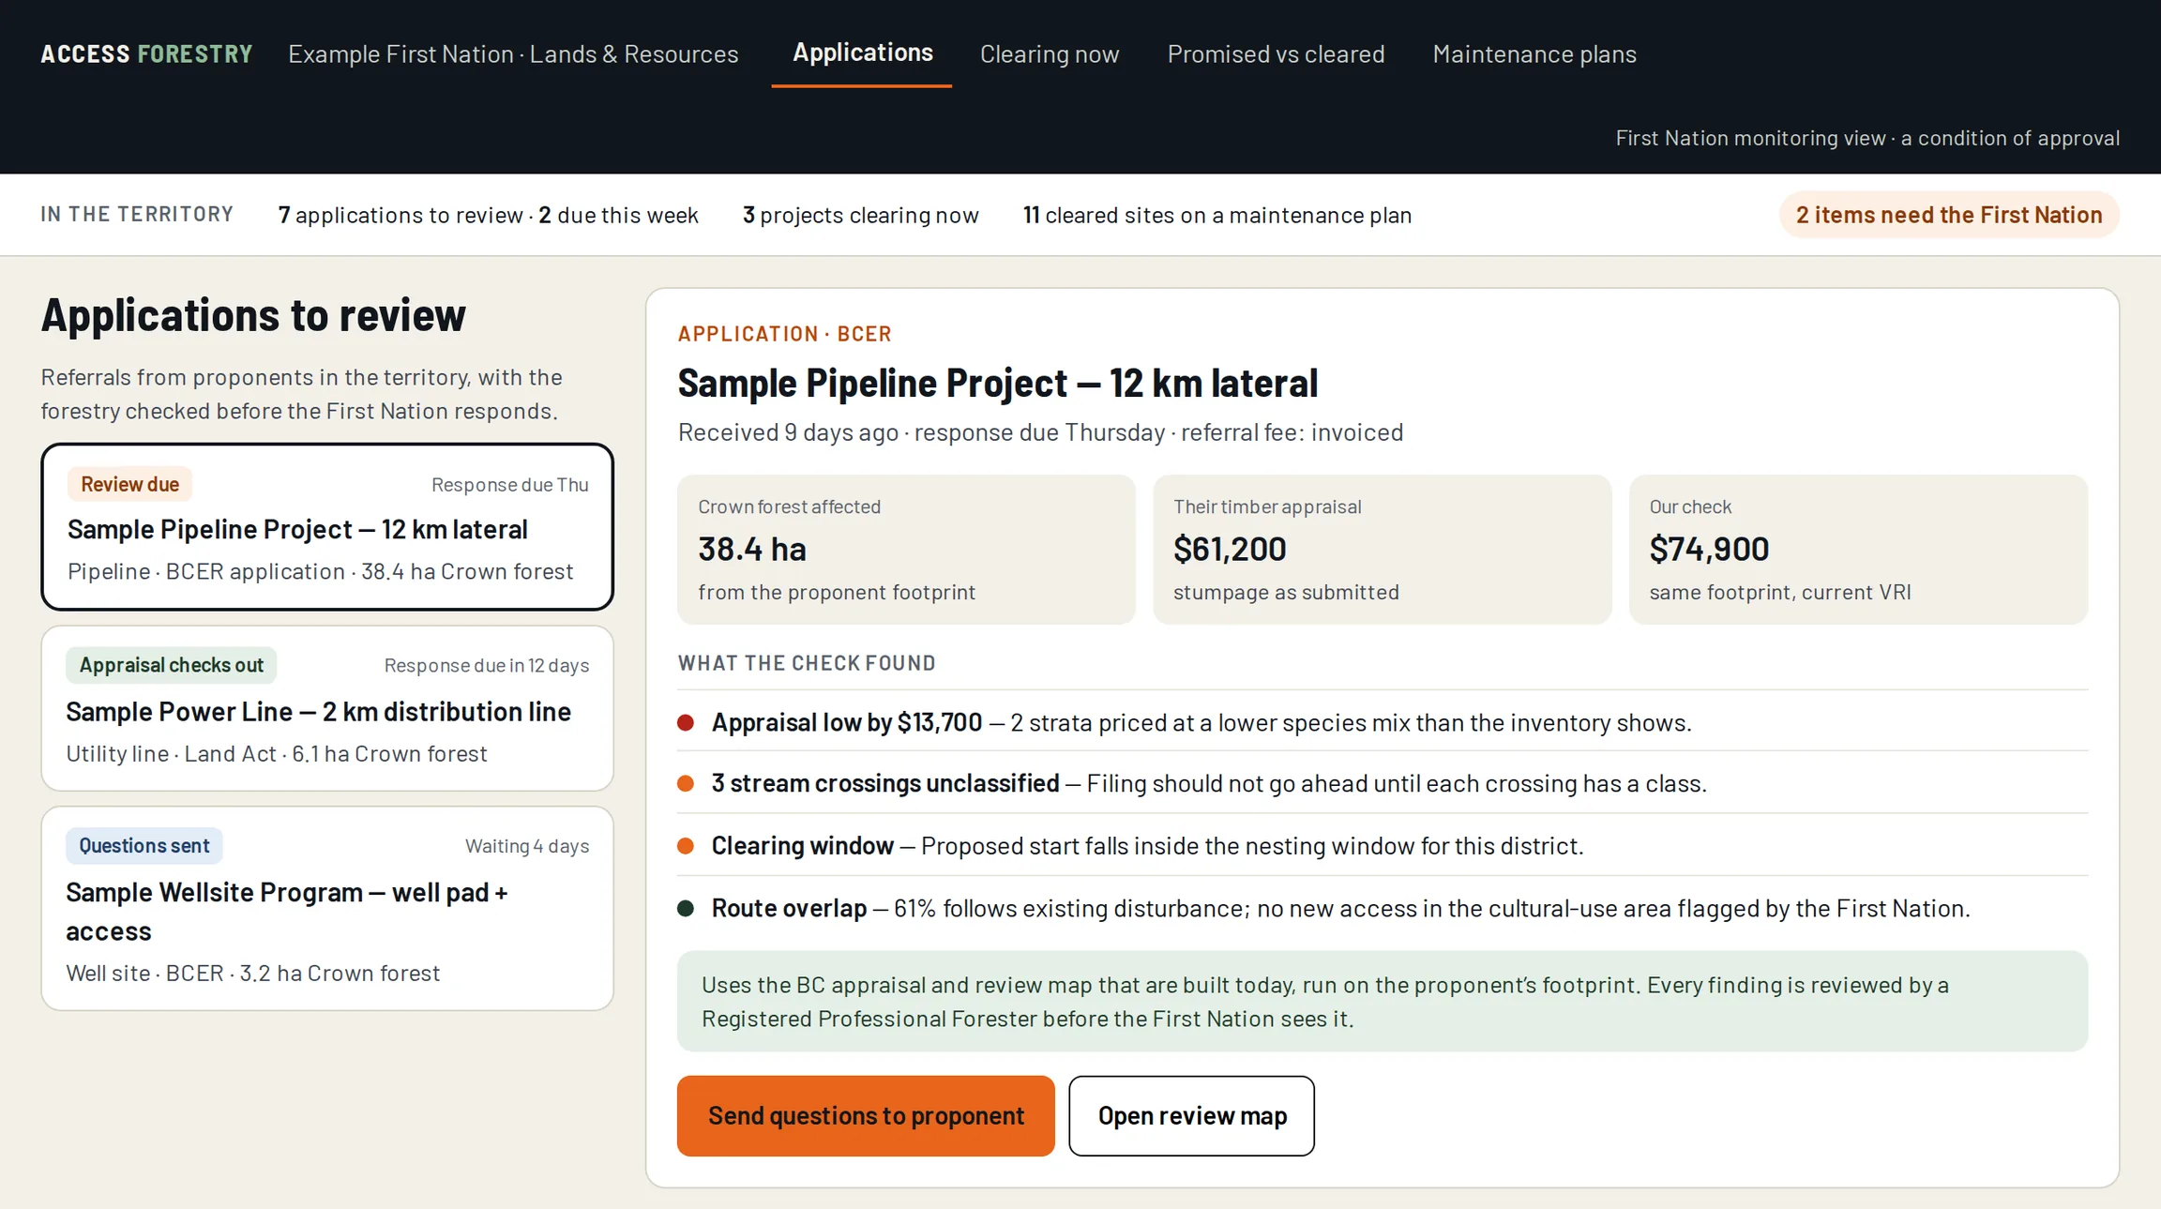
Task: Click 3 projects clearing now summary
Action: tap(860, 215)
